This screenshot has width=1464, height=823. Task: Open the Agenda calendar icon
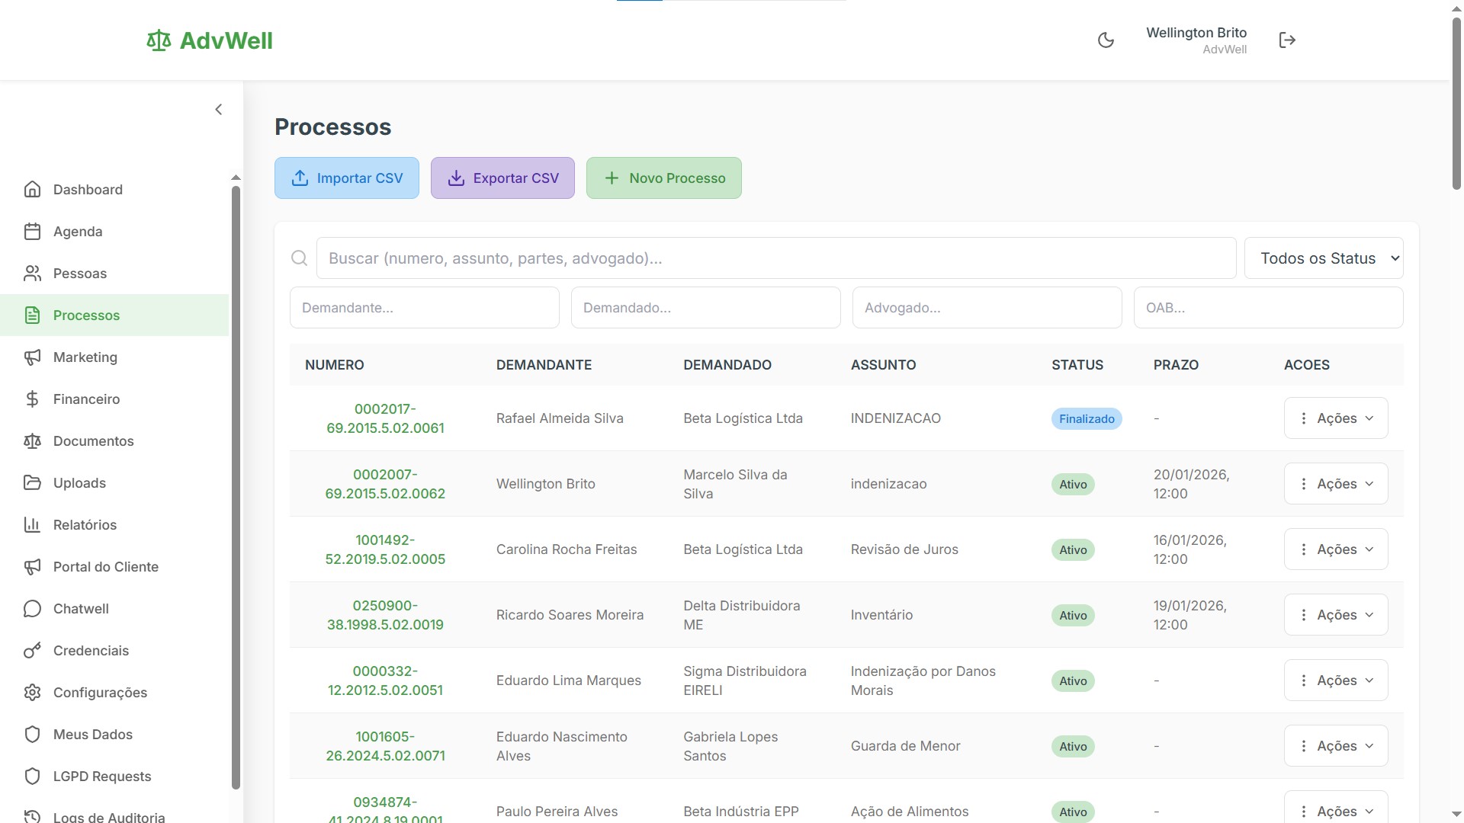pyautogui.click(x=32, y=231)
